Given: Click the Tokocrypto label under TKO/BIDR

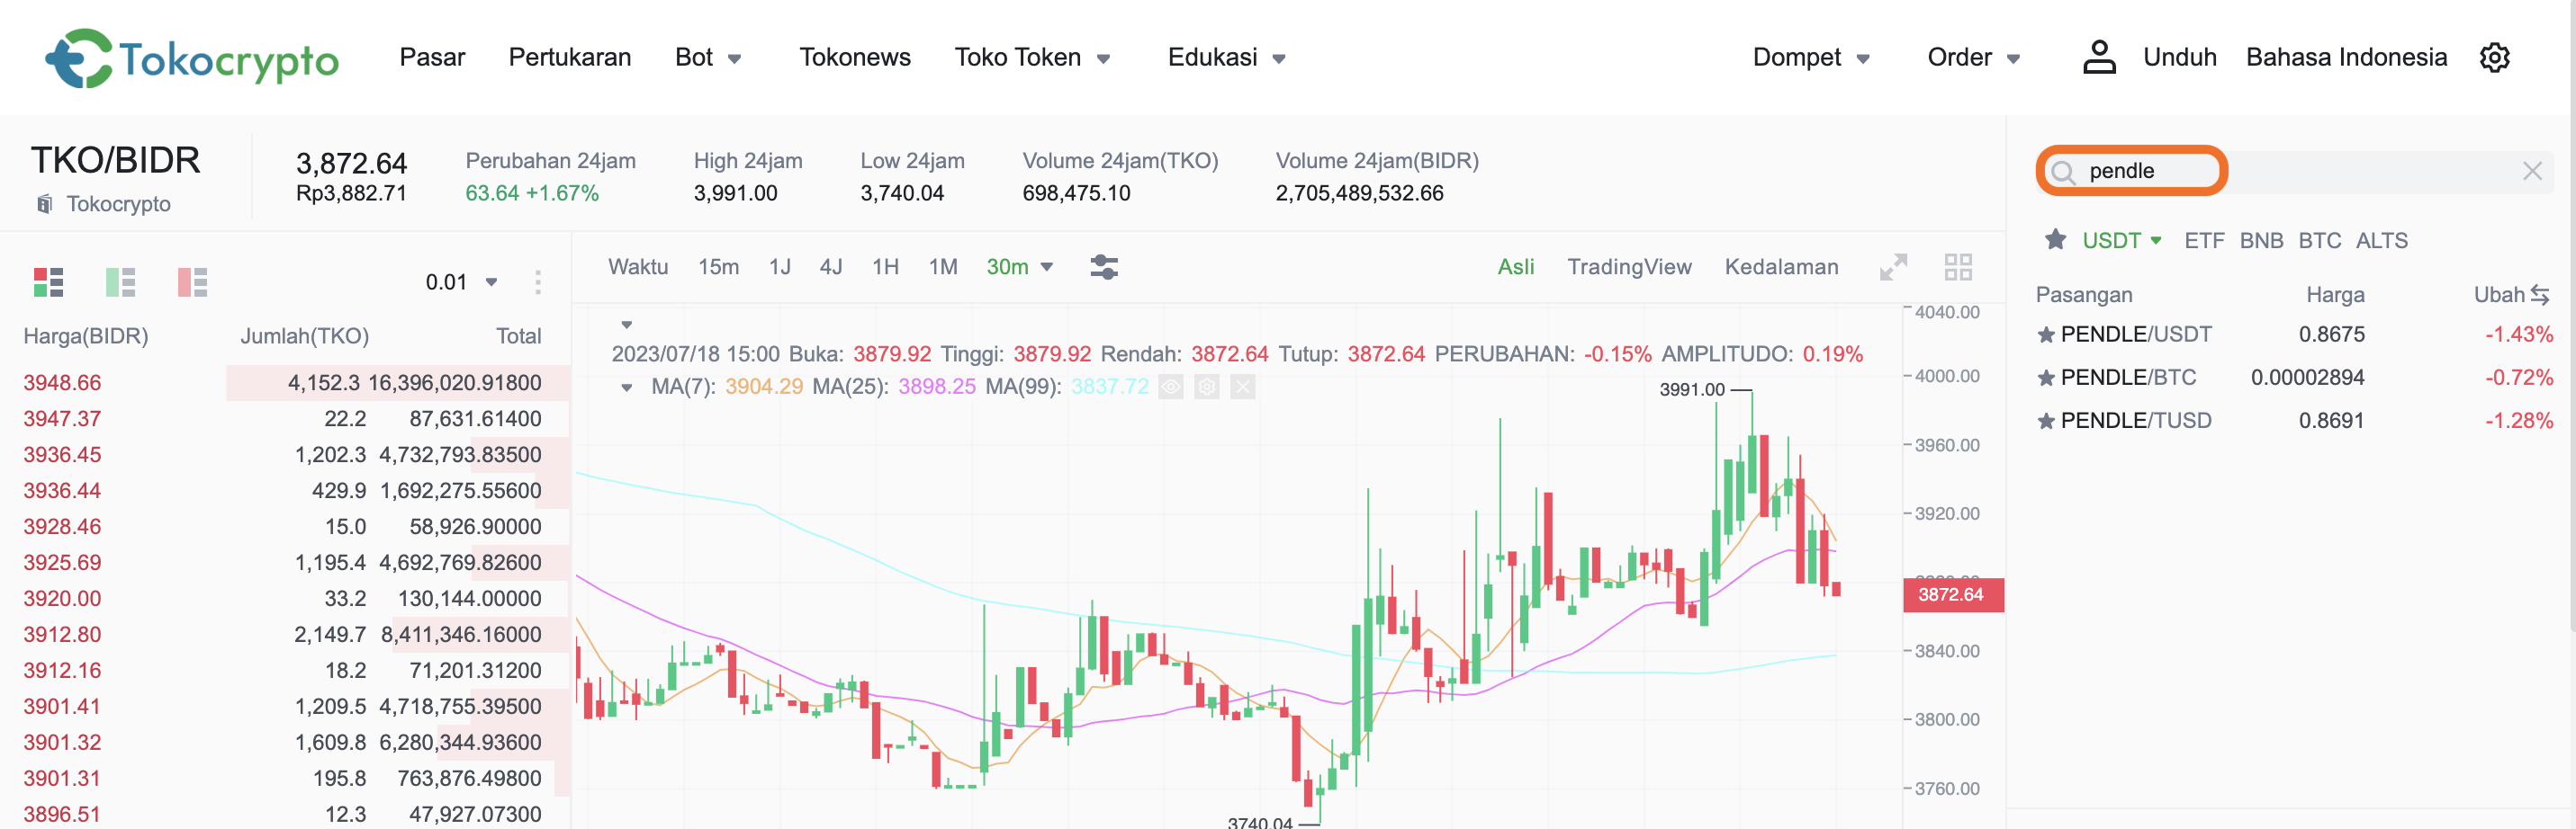Looking at the screenshot, I should pyautogui.click(x=118, y=204).
